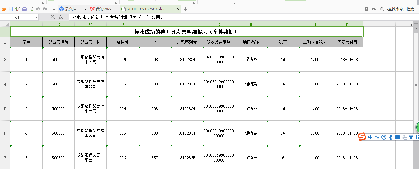Open print preview icon
419x169 pixels.
31,9
